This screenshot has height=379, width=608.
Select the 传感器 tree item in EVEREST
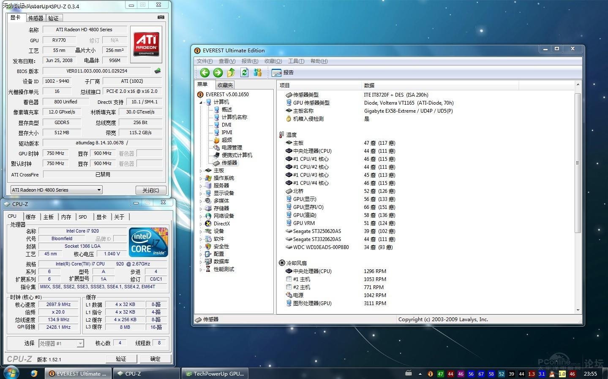point(225,163)
